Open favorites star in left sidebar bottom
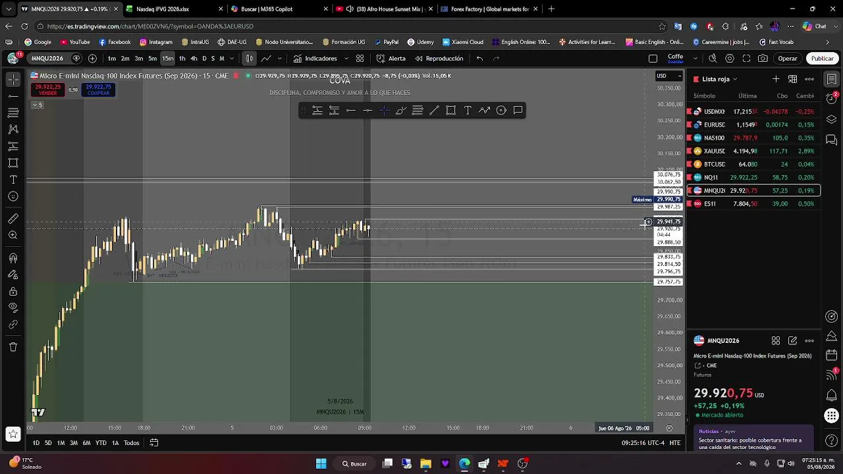The width and height of the screenshot is (843, 474). (13, 434)
